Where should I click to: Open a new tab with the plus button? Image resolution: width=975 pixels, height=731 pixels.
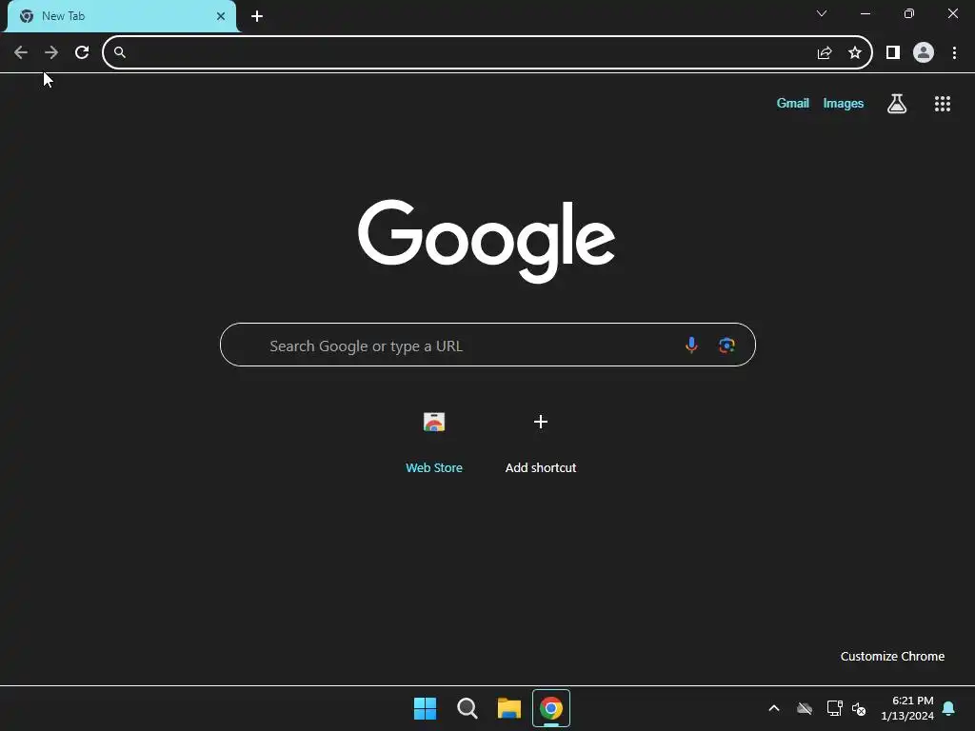(257, 16)
